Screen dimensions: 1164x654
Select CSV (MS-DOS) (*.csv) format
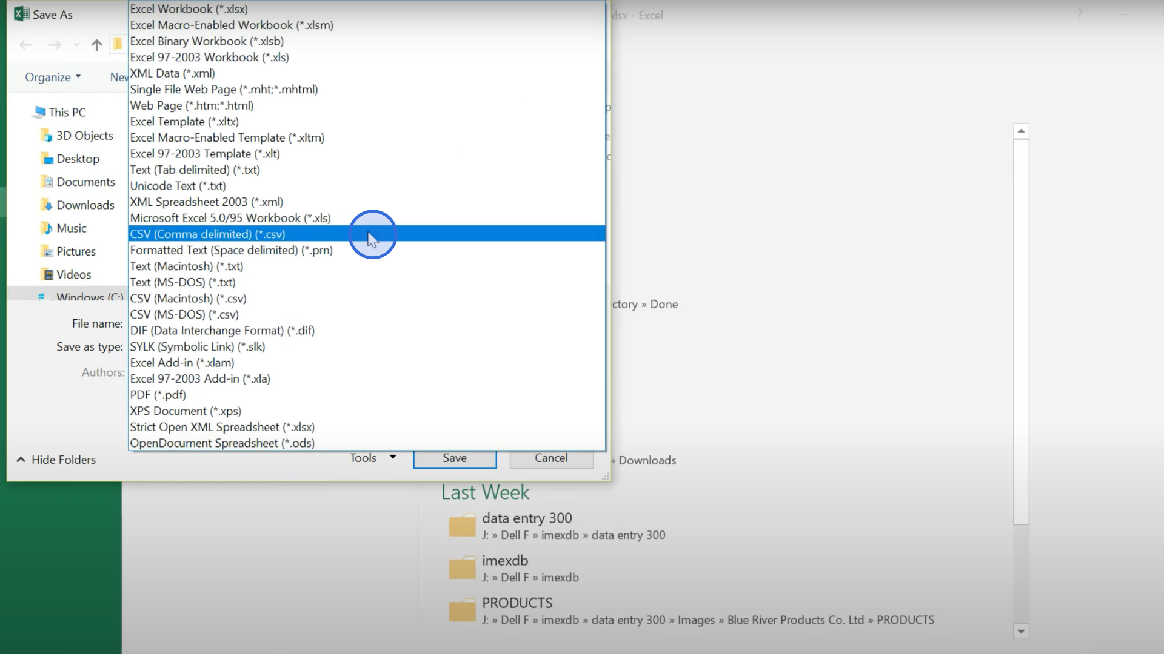367,314
